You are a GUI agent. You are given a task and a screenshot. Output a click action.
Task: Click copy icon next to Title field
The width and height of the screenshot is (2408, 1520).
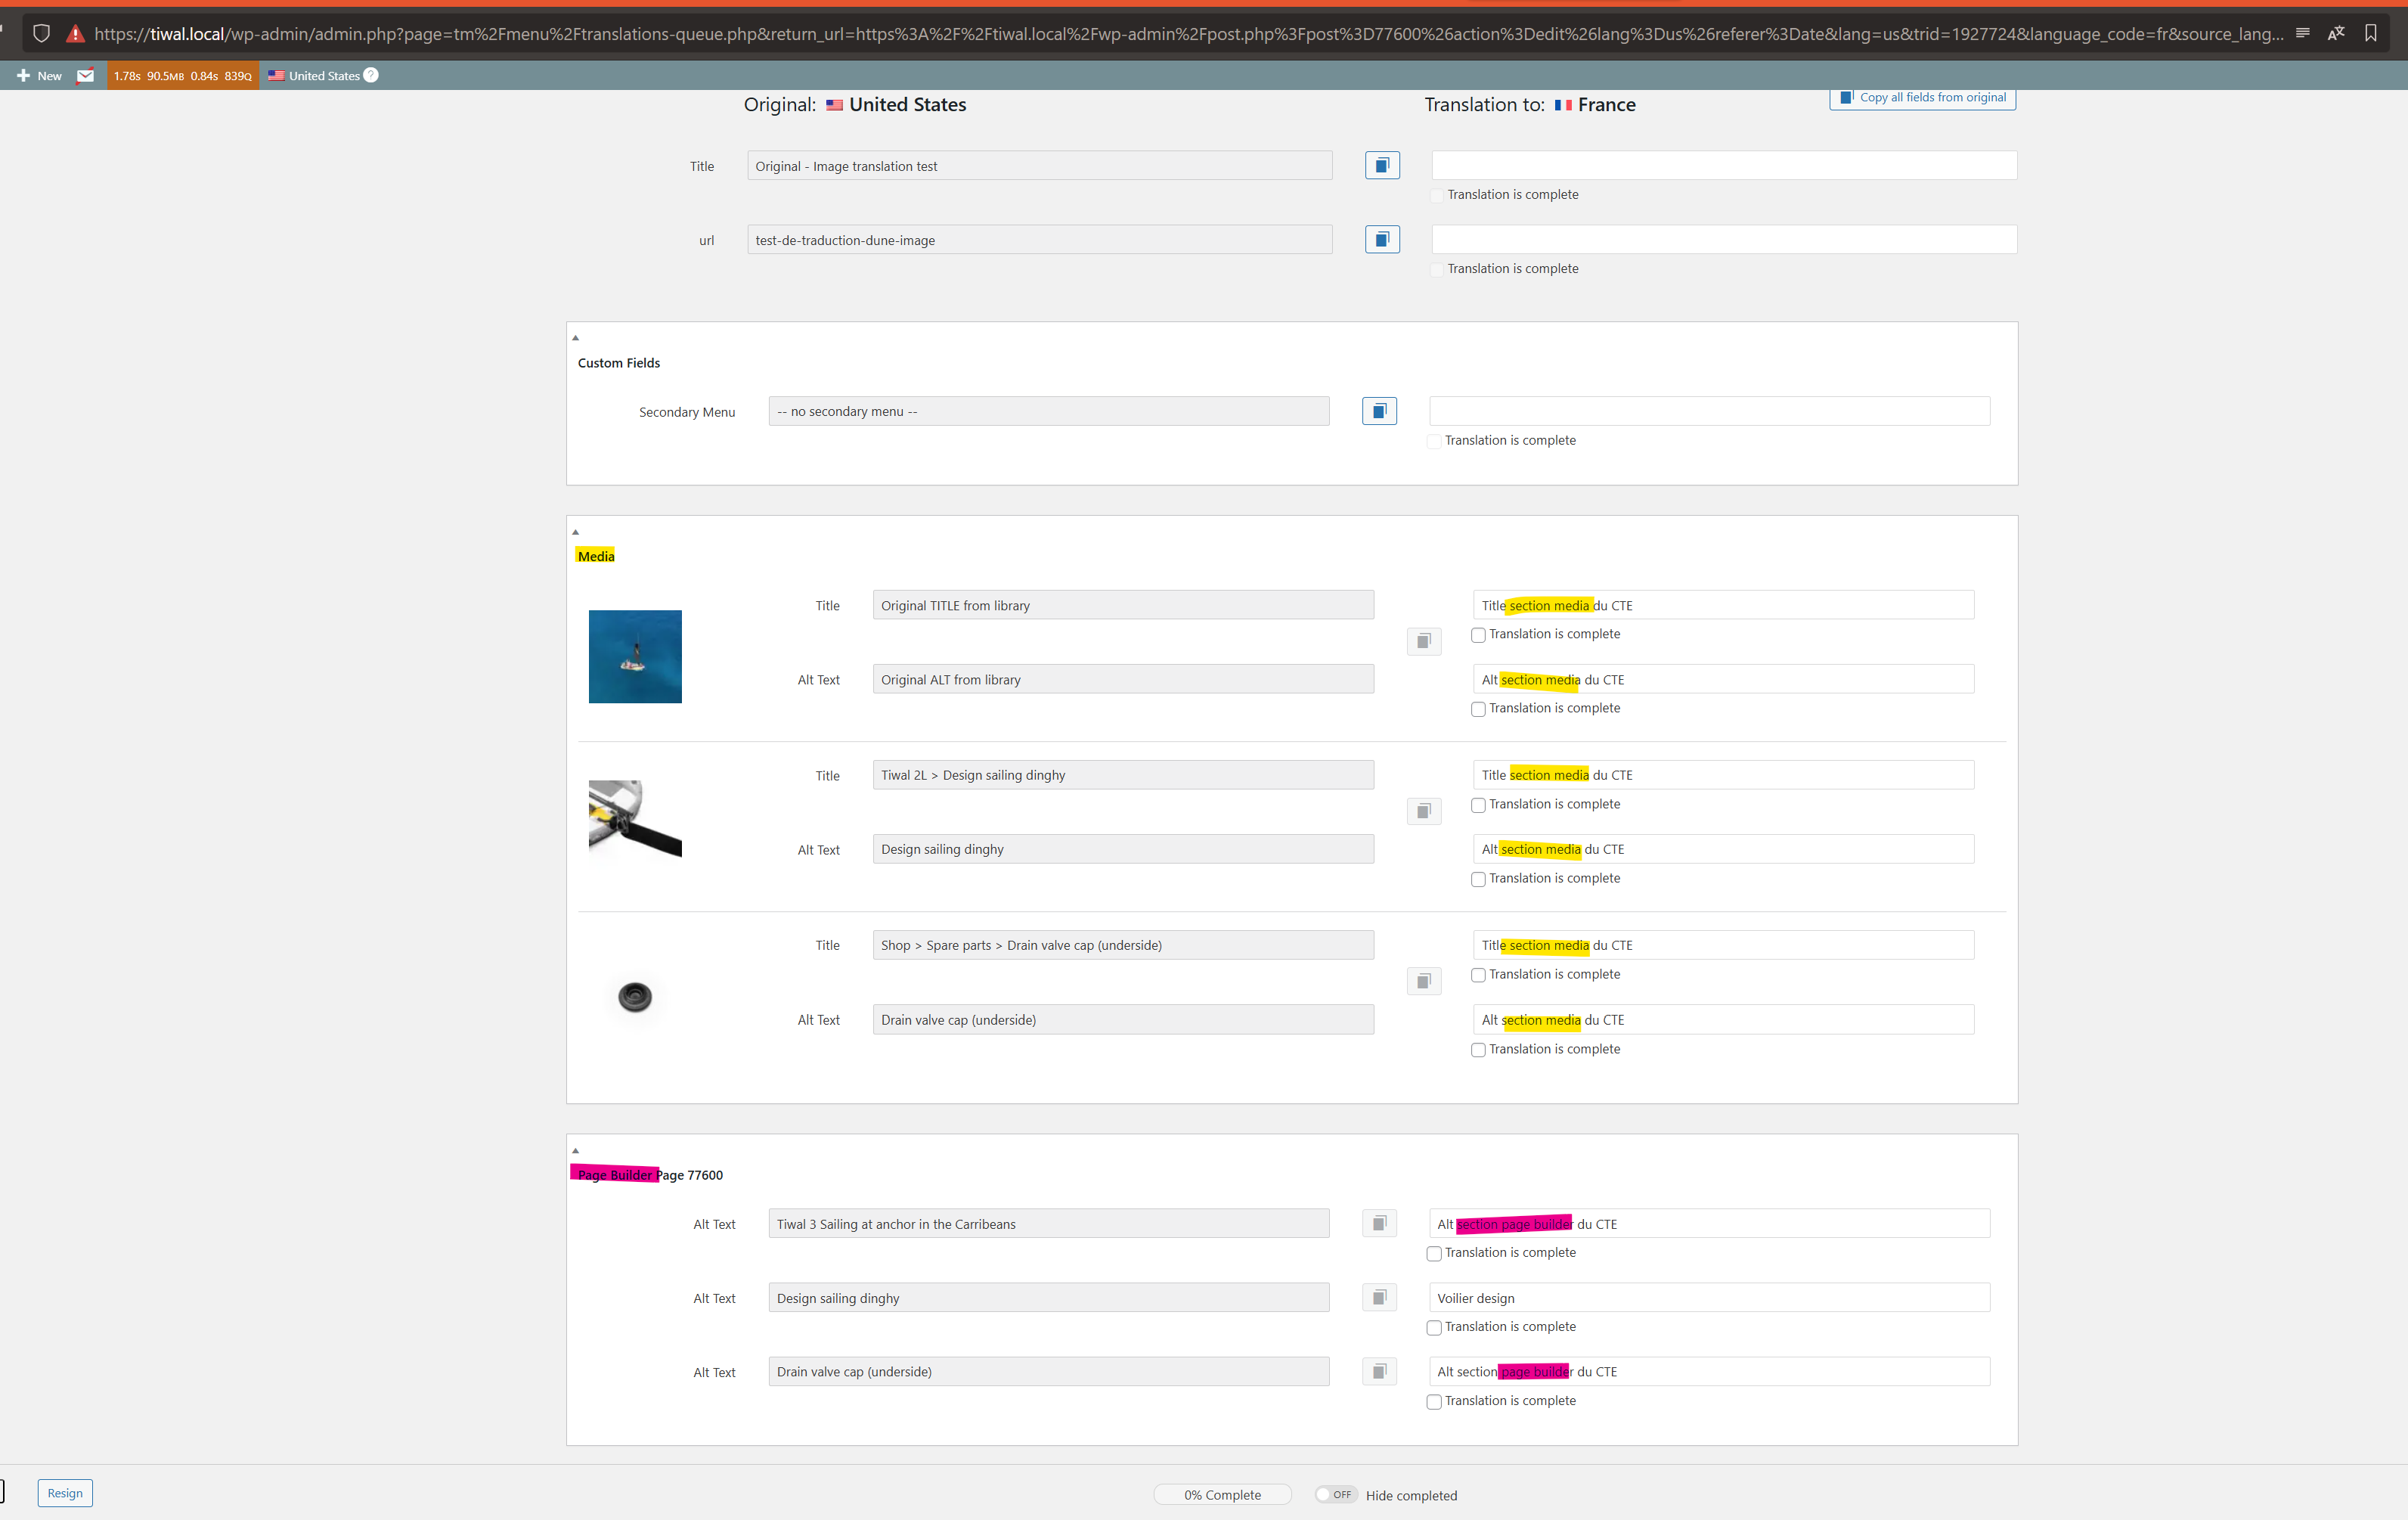tap(1382, 165)
